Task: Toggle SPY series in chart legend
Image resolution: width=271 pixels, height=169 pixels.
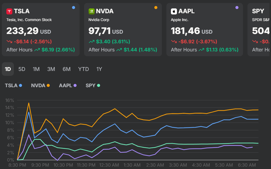Action: click(x=93, y=85)
